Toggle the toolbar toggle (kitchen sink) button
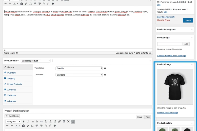This screenshot has height=131, width=197. [73, 122]
